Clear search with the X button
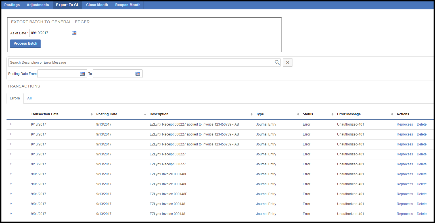435x223 pixels. click(x=287, y=62)
